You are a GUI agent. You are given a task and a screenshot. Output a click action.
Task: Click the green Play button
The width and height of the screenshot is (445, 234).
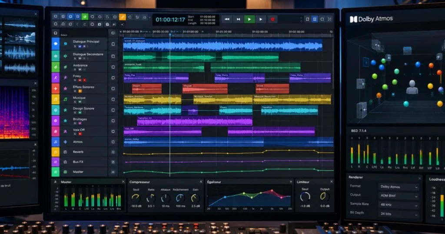click(249, 19)
